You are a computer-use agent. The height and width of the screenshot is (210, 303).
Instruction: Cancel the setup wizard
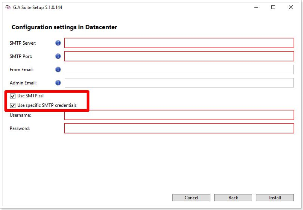[x=191, y=198]
